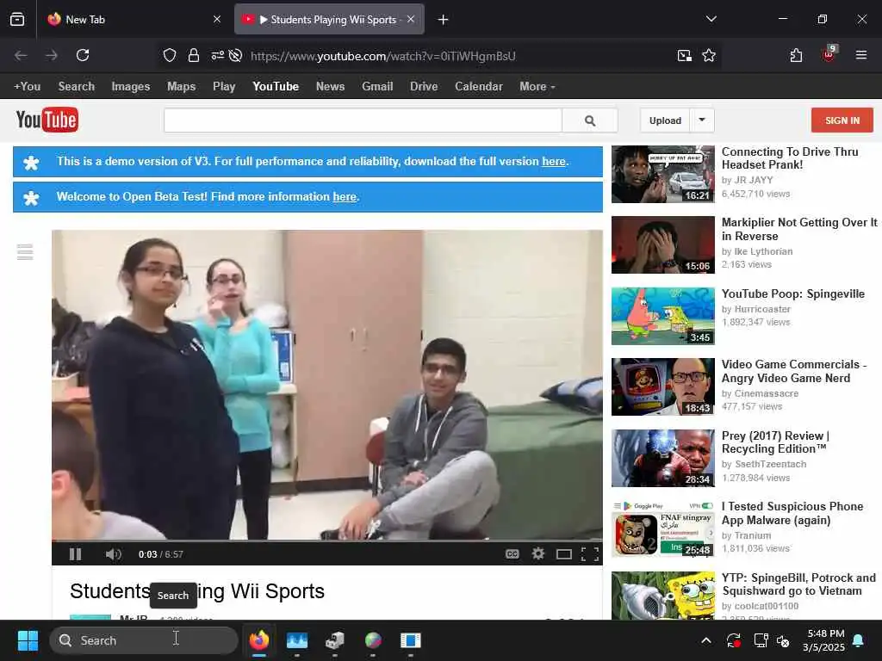Expand the list all tabs chevron
This screenshot has height=661, width=882.
[711, 19]
